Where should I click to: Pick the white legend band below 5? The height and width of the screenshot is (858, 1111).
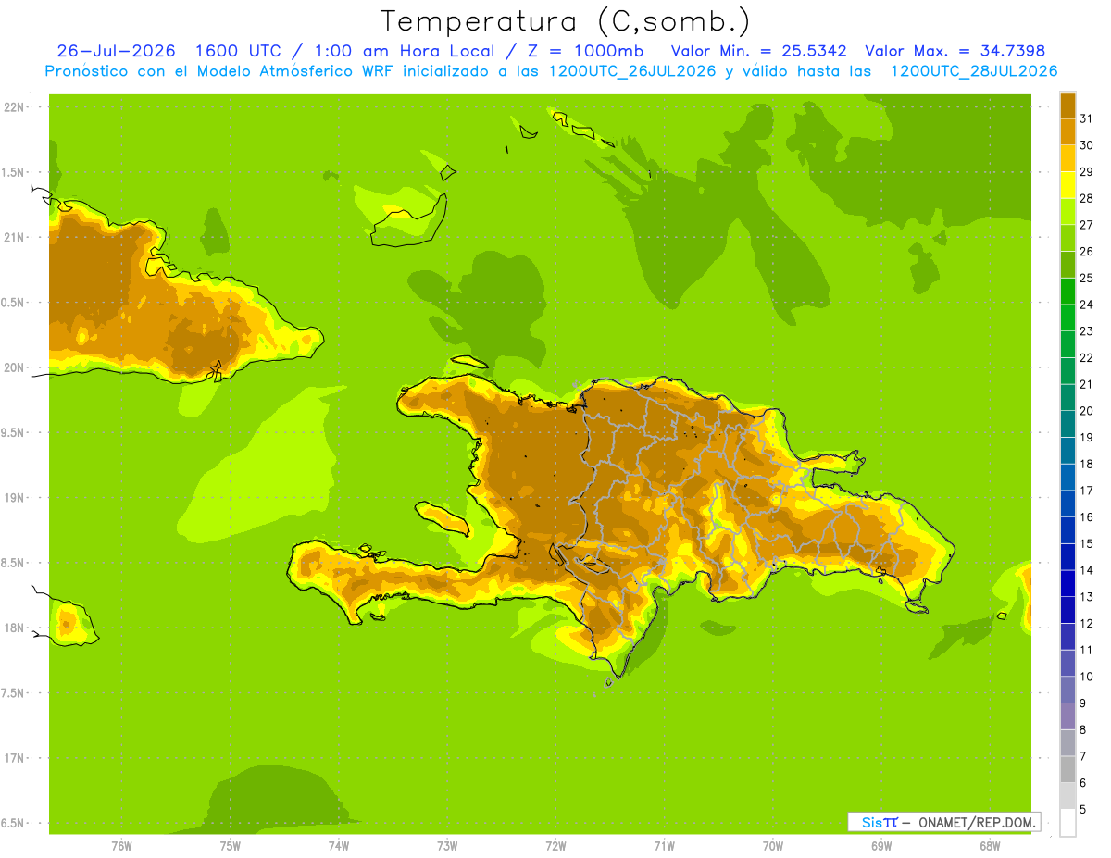(1067, 823)
